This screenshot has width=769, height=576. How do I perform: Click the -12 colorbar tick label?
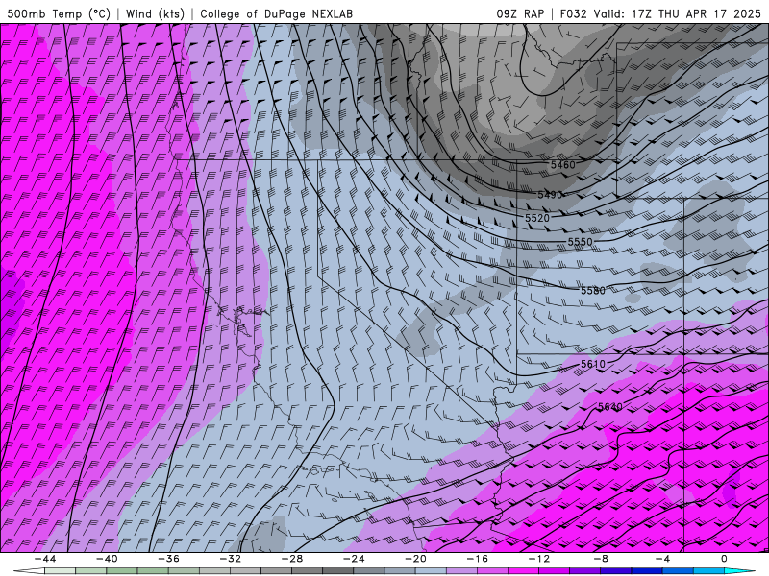[x=539, y=559]
